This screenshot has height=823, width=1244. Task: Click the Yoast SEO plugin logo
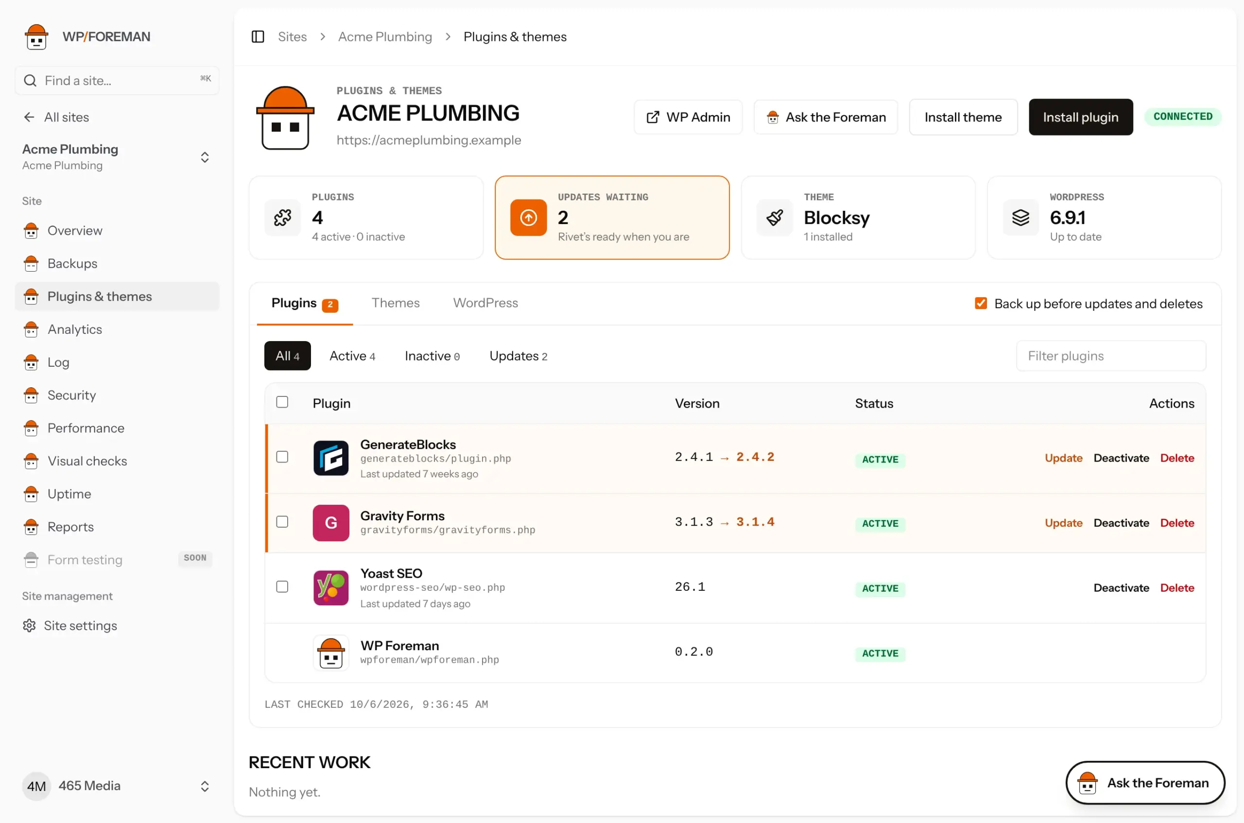click(331, 587)
